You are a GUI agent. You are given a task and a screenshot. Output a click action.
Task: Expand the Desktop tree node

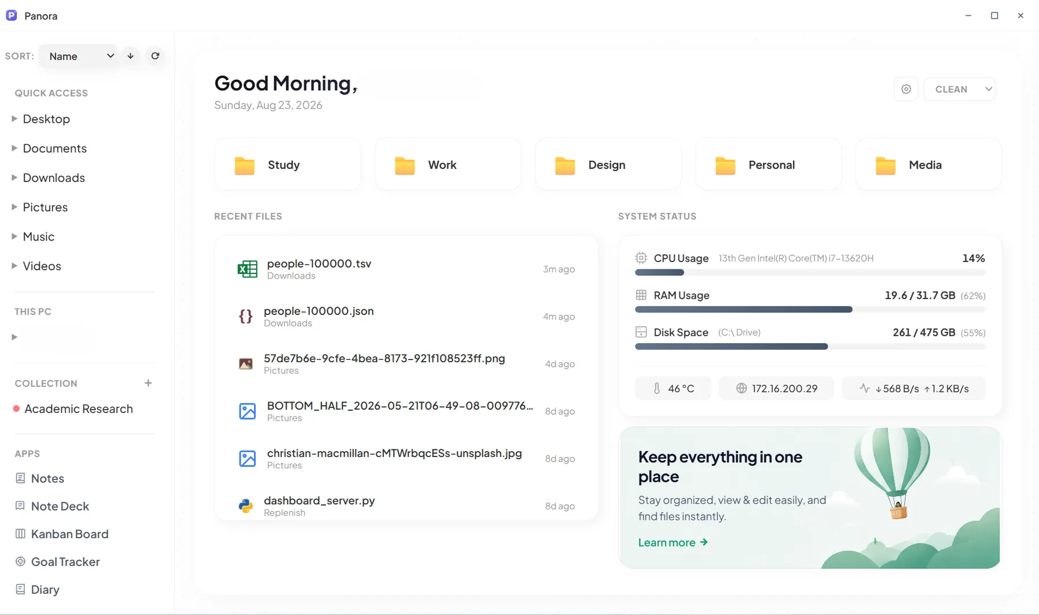click(14, 119)
